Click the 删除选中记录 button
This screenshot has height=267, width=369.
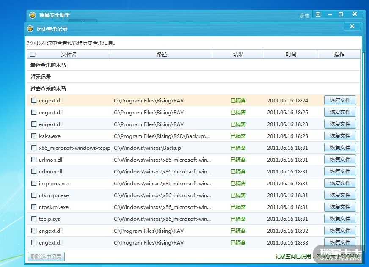(46, 256)
